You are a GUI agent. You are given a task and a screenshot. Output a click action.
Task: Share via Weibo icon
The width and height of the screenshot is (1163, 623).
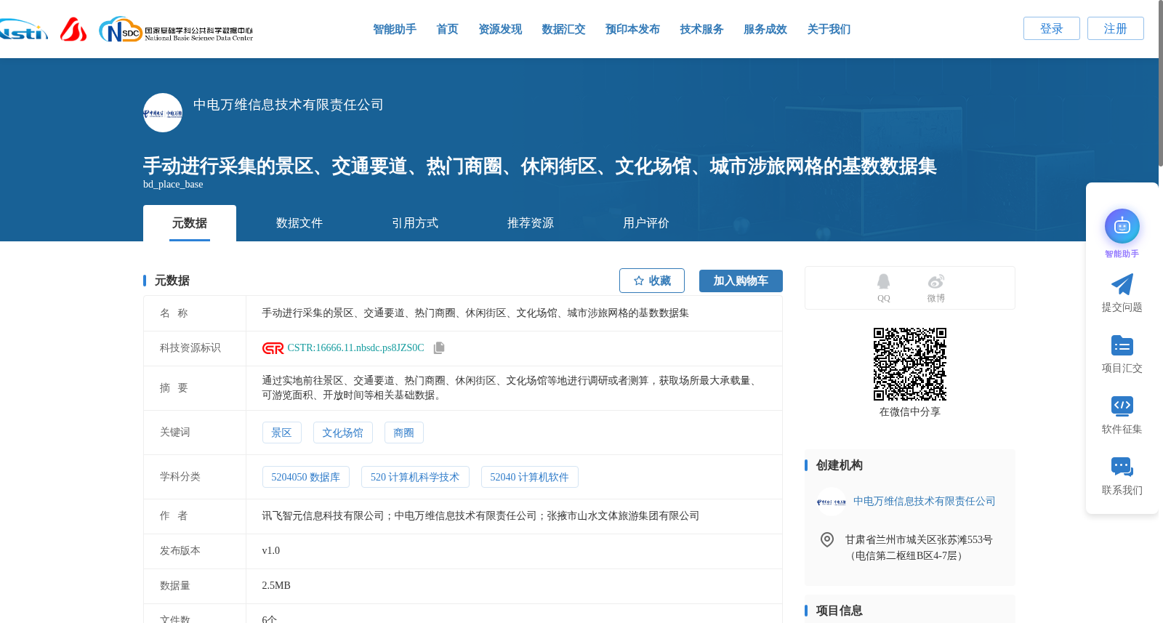point(936,281)
